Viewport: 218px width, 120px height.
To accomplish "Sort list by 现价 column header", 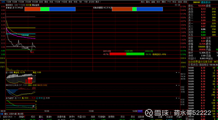I will pos(33,116).
